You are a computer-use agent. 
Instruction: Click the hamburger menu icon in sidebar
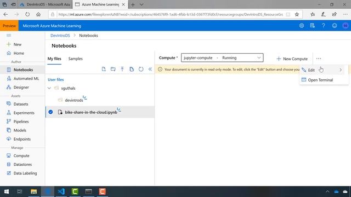point(9,35)
